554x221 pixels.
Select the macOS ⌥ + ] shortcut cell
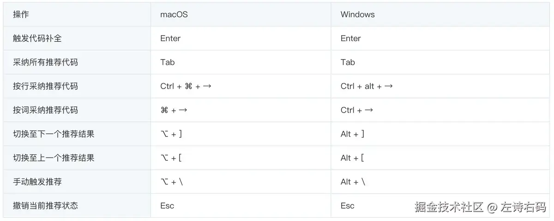tap(171, 134)
